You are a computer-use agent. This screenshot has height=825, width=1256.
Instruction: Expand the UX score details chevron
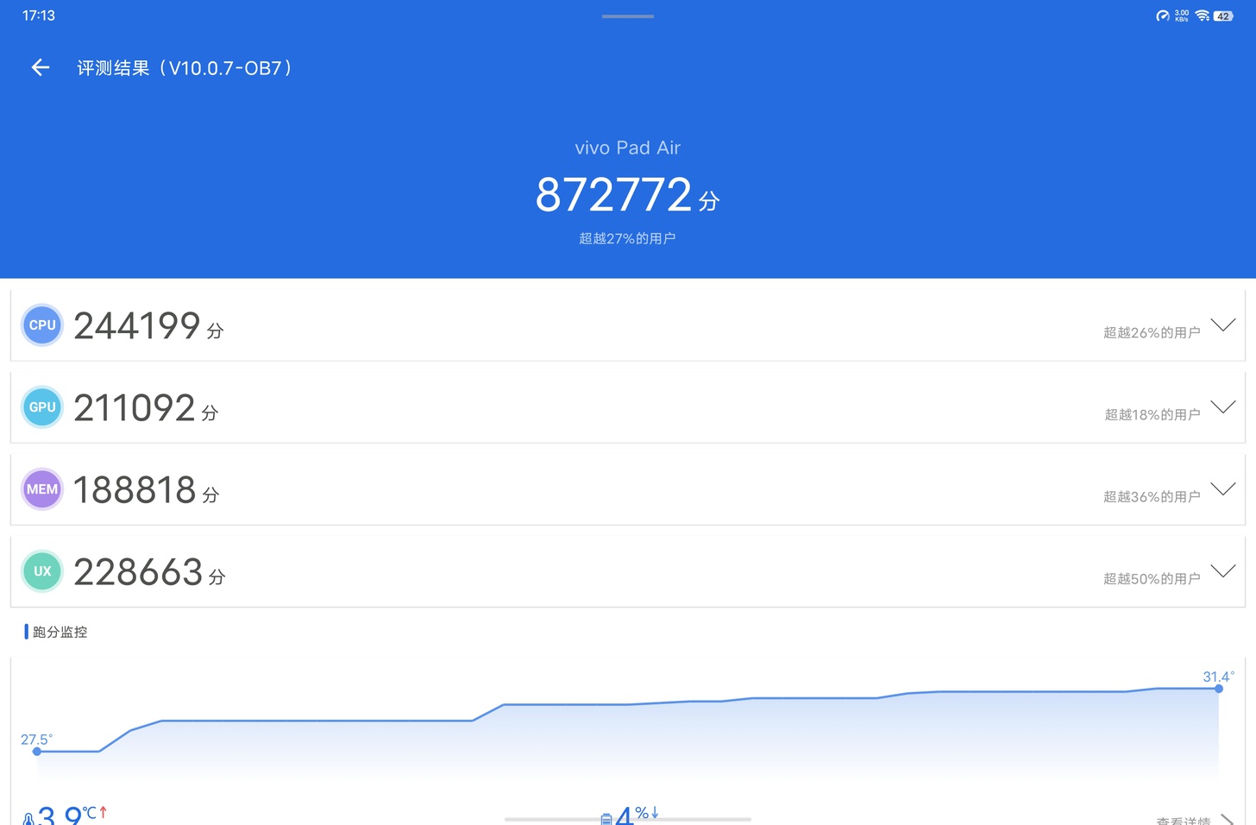tap(1223, 570)
